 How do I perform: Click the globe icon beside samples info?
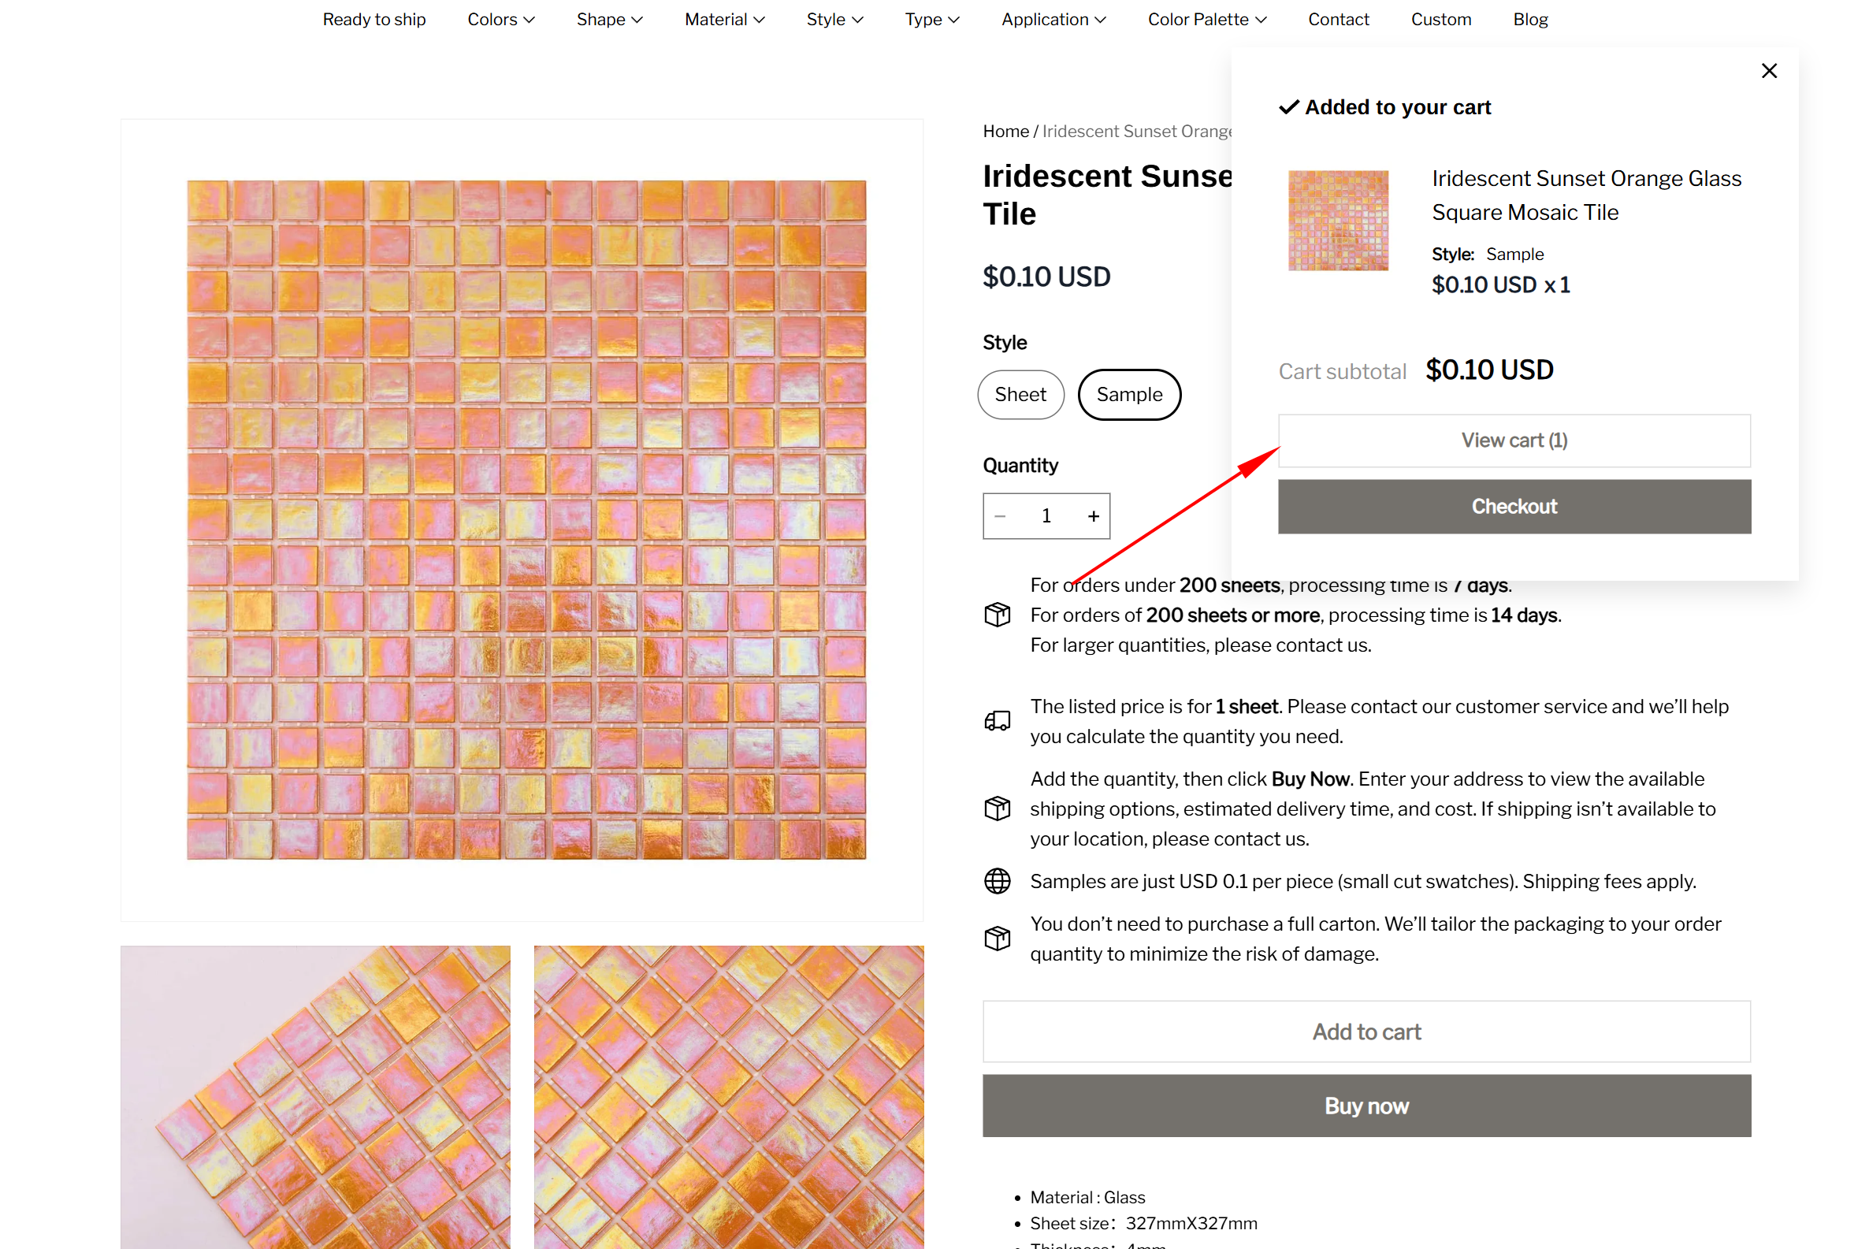click(997, 881)
